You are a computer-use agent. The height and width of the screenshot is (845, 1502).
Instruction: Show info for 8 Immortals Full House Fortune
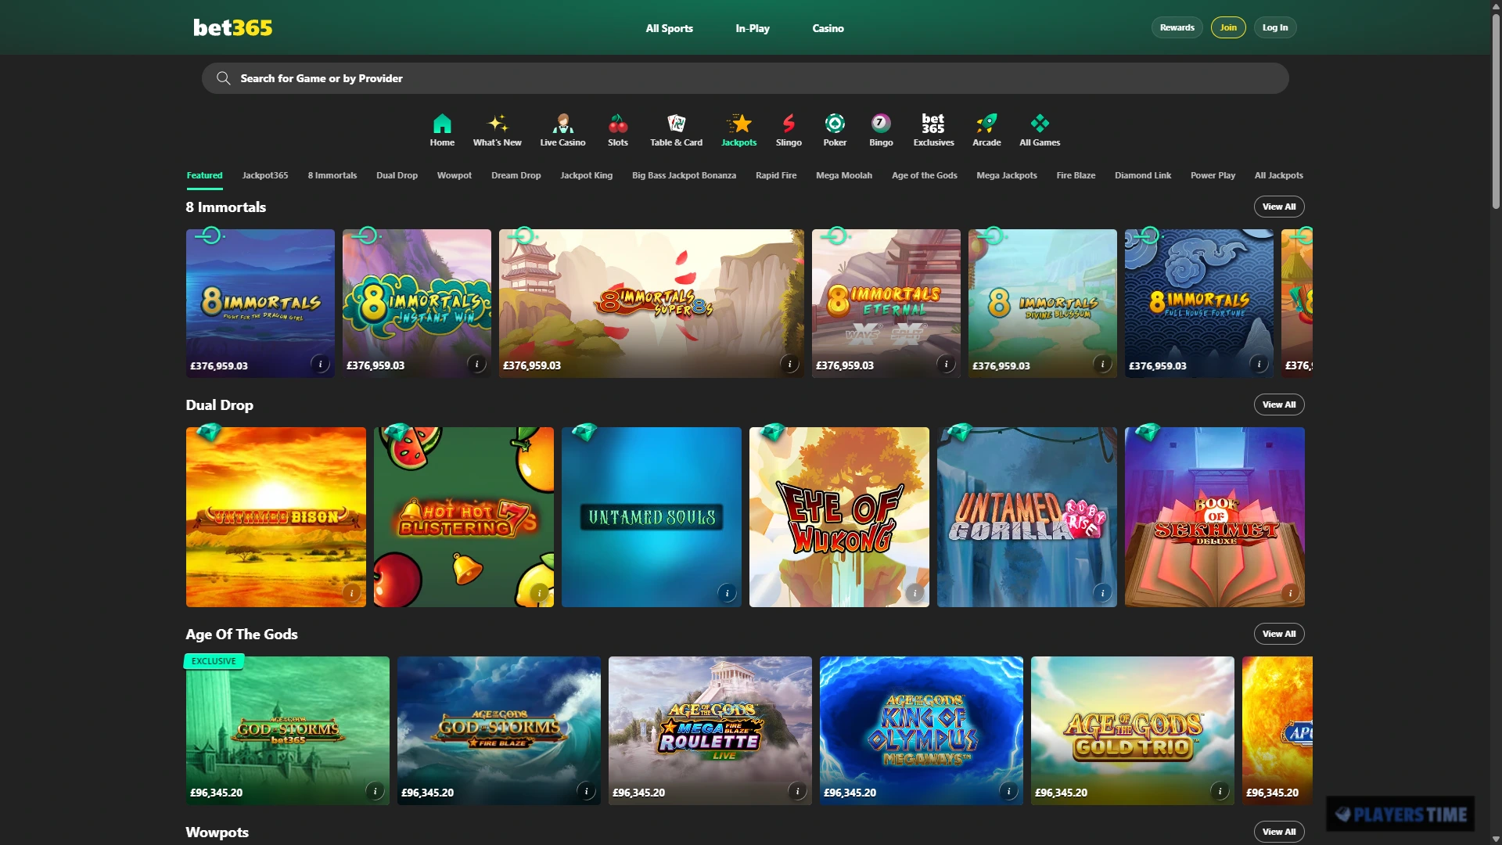(1259, 364)
